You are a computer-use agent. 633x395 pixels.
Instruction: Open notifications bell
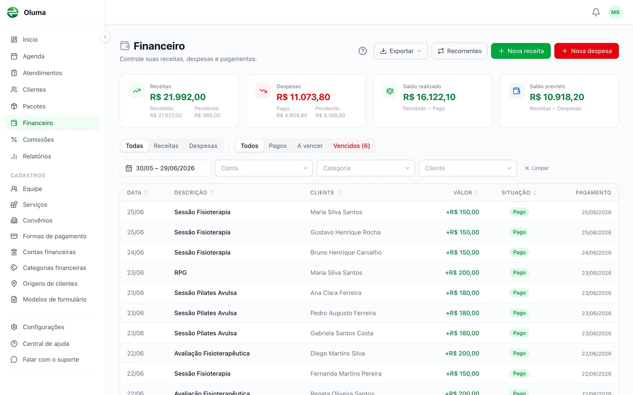(596, 12)
